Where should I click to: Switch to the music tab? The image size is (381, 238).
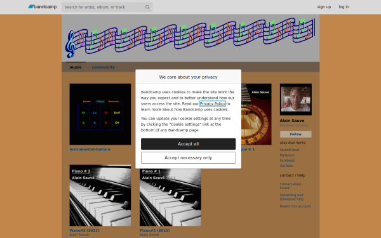[76, 67]
